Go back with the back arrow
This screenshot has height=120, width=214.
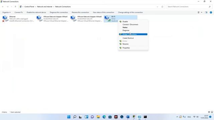[x=3, y=7]
